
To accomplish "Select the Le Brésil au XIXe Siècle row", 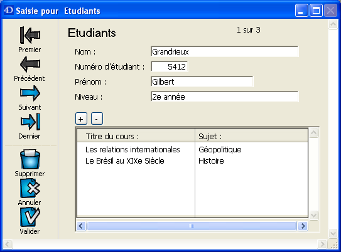I will click(192, 161).
